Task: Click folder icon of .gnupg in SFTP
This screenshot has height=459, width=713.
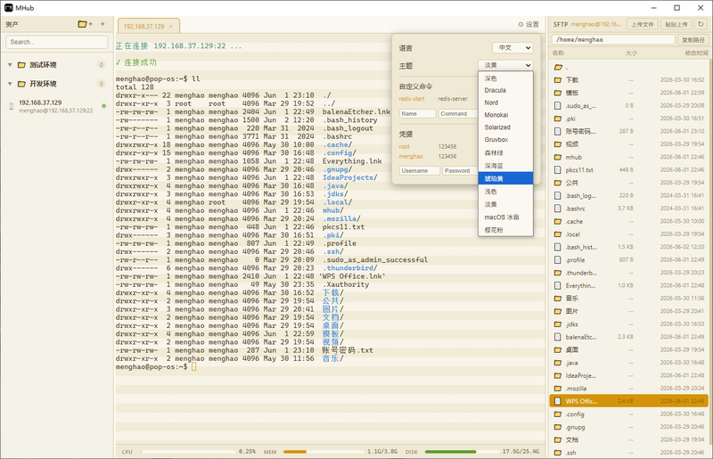Action: coord(558,427)
